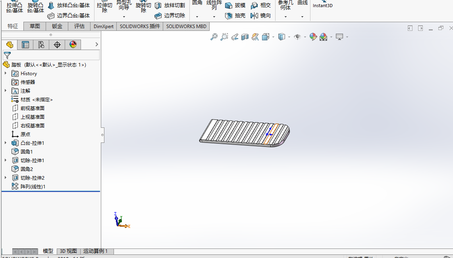This screenshot has height=258, width=453.
Task: Open Dynamic Annotation Views icon
Action: 255,37
